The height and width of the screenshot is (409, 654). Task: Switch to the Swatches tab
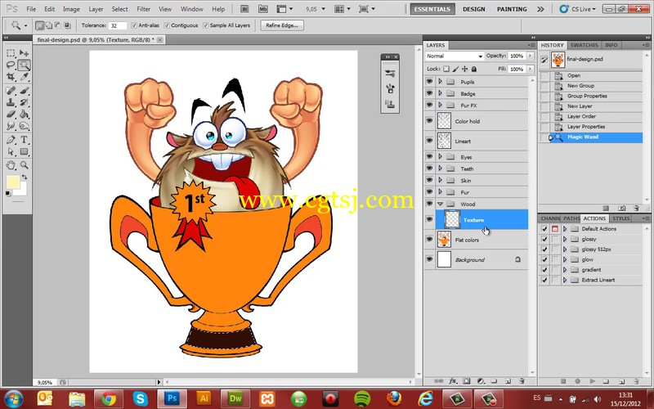(x=584, y=45)
